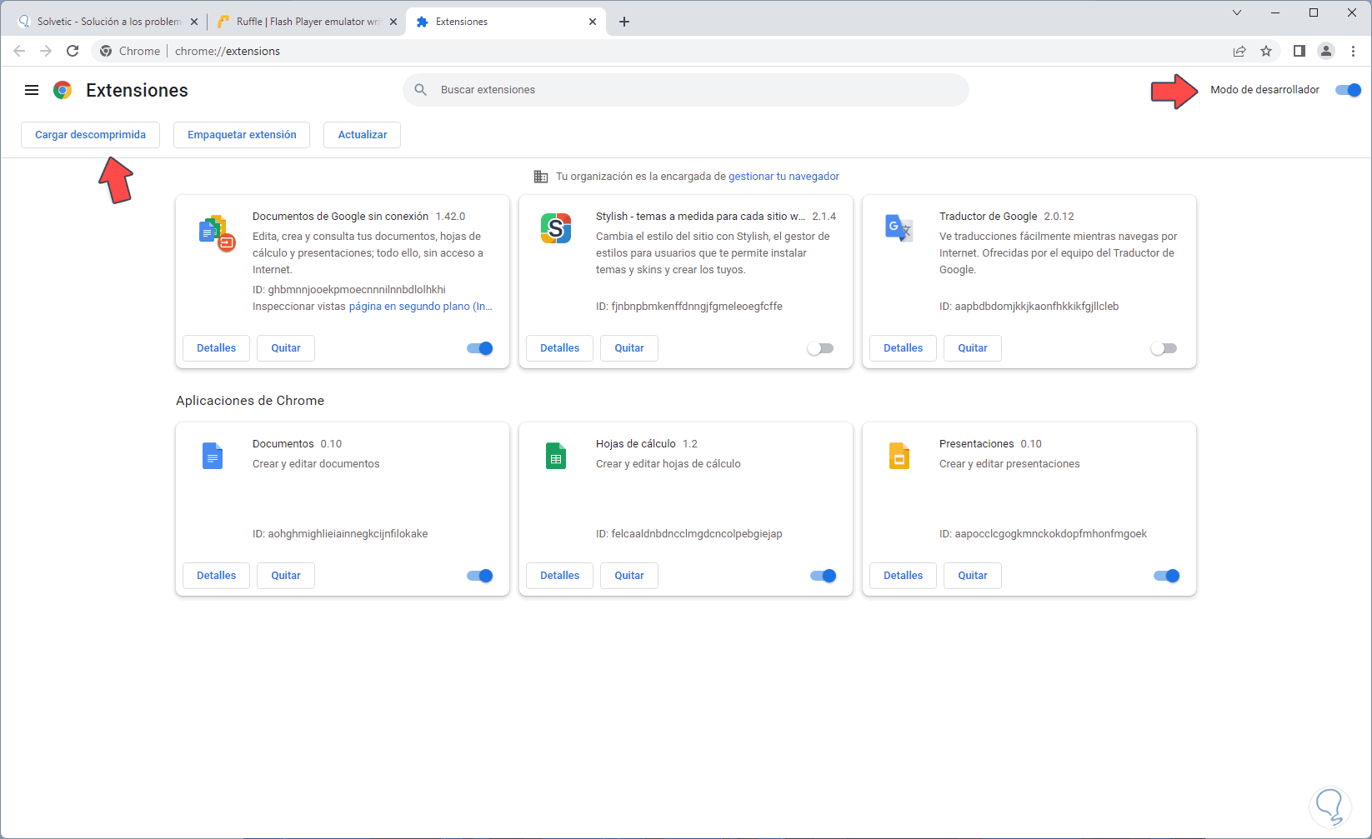Click the Hojas de cálculo ID text
1372x839 pixels.
coord(689,534)
